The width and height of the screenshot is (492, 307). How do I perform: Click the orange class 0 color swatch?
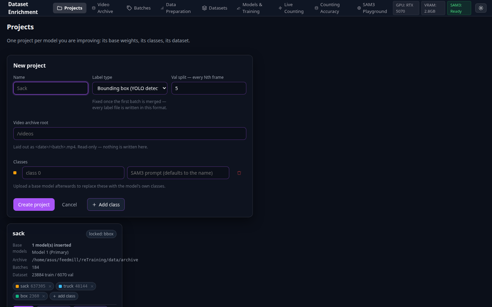click(15, 173)
